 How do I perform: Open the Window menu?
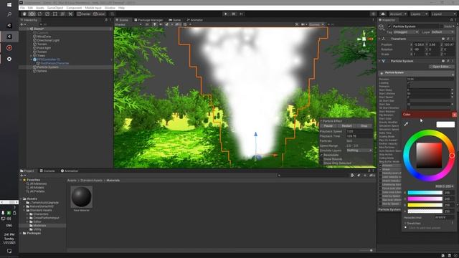(110, 8)
